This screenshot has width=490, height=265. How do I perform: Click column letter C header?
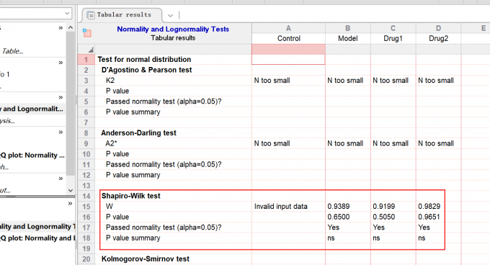coord(393,28)
